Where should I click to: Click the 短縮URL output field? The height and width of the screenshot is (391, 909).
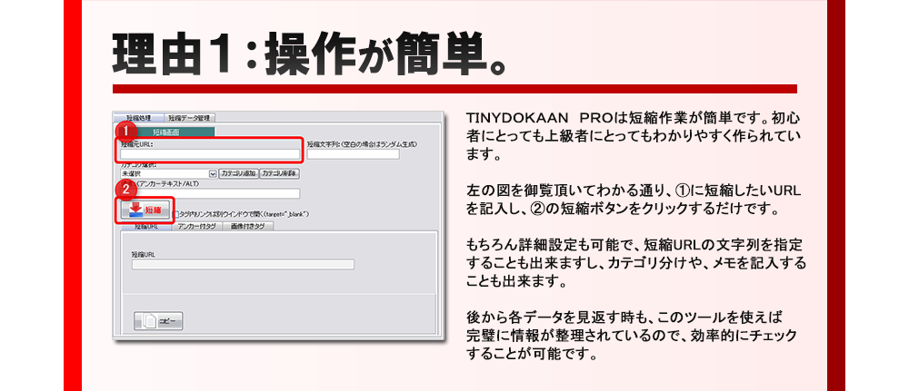click(x=242, y=265)
